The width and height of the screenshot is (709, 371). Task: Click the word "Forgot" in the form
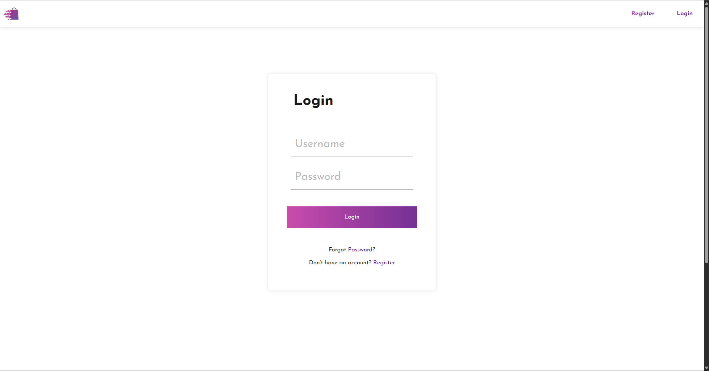[337, 250]
